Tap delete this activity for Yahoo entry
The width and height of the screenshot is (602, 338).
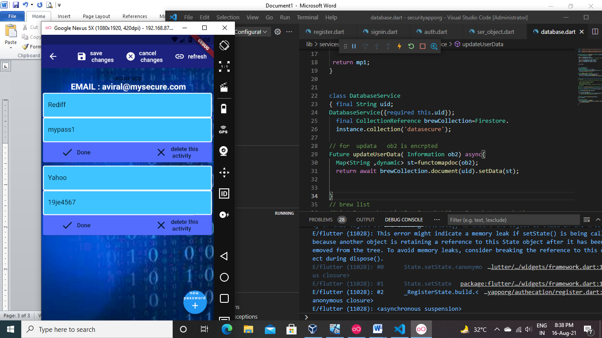tap(178, 225)
